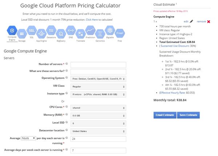Select the Compute Engine product icon
The width and height of the screenshot is (218, 156).
(x=12, y=30)
